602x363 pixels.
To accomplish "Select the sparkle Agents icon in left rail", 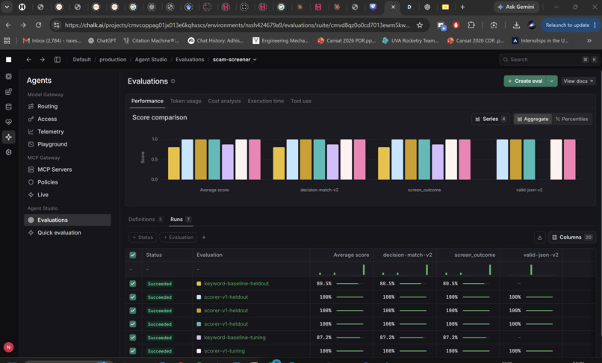I will (x=8, y=137).
